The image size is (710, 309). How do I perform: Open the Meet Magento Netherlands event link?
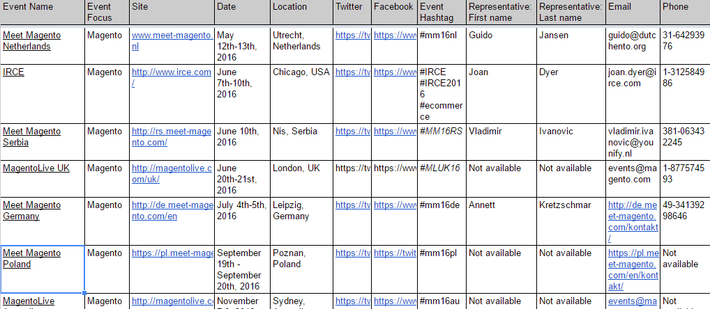tap(31, 40)
